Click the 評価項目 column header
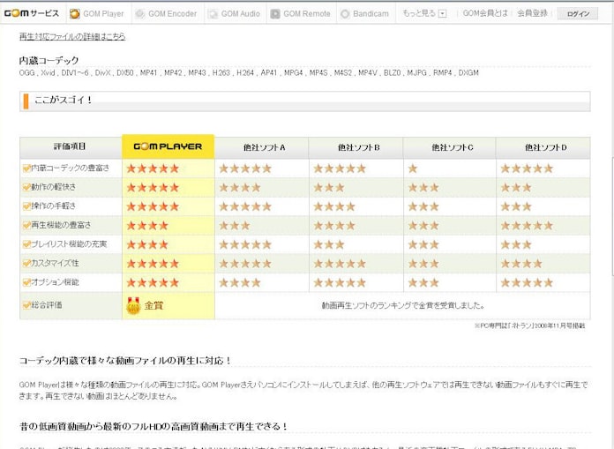This screenshot has height=449, width=614. pyautogui.click(x=71, y=147)
